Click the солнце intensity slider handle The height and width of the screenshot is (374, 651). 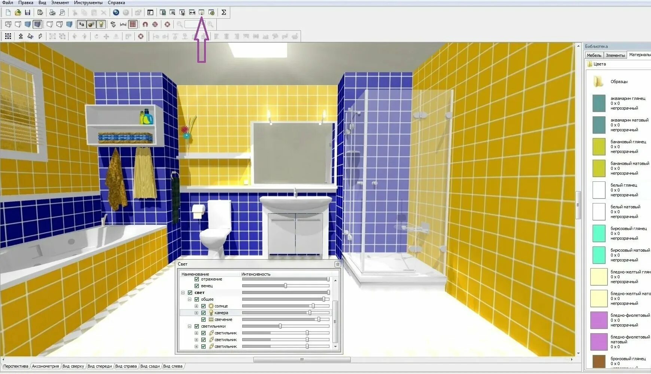313,306
